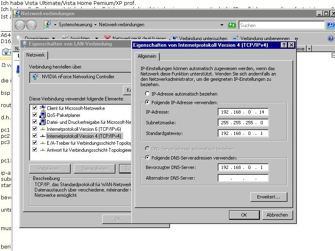Toggle Internetprotokoll Version 6 checkbox
Screen dimensions: 335x251
[x=35, y=129]
